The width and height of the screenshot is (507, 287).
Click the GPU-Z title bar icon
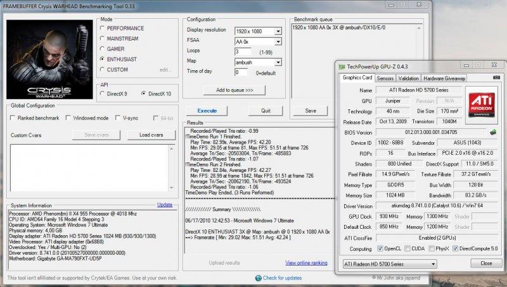[343, 66]
